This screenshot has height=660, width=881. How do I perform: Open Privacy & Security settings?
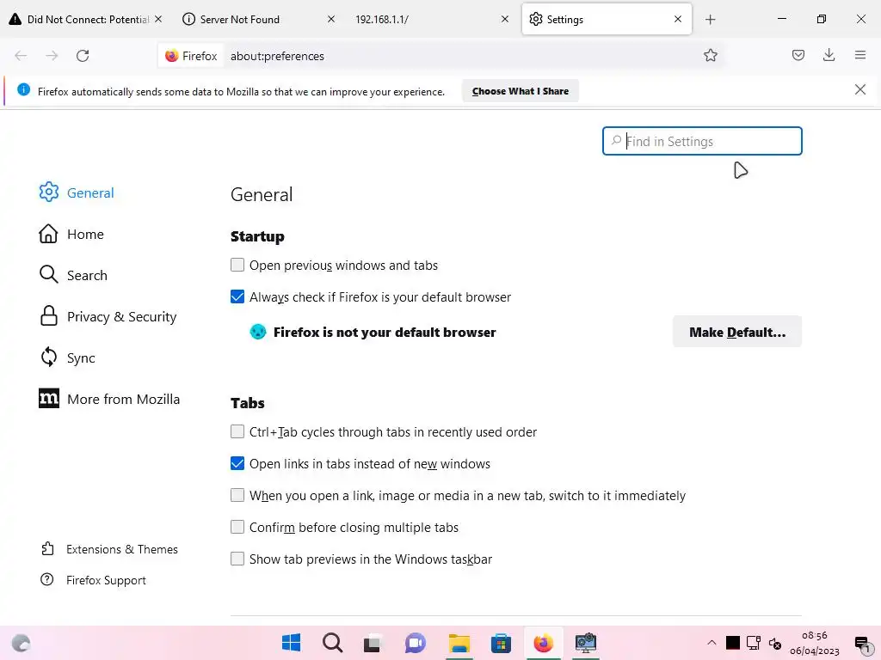tap(108, 316)
